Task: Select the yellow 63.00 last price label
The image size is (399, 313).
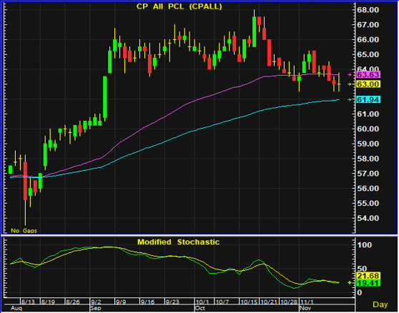Action: [x=368, y=84]
